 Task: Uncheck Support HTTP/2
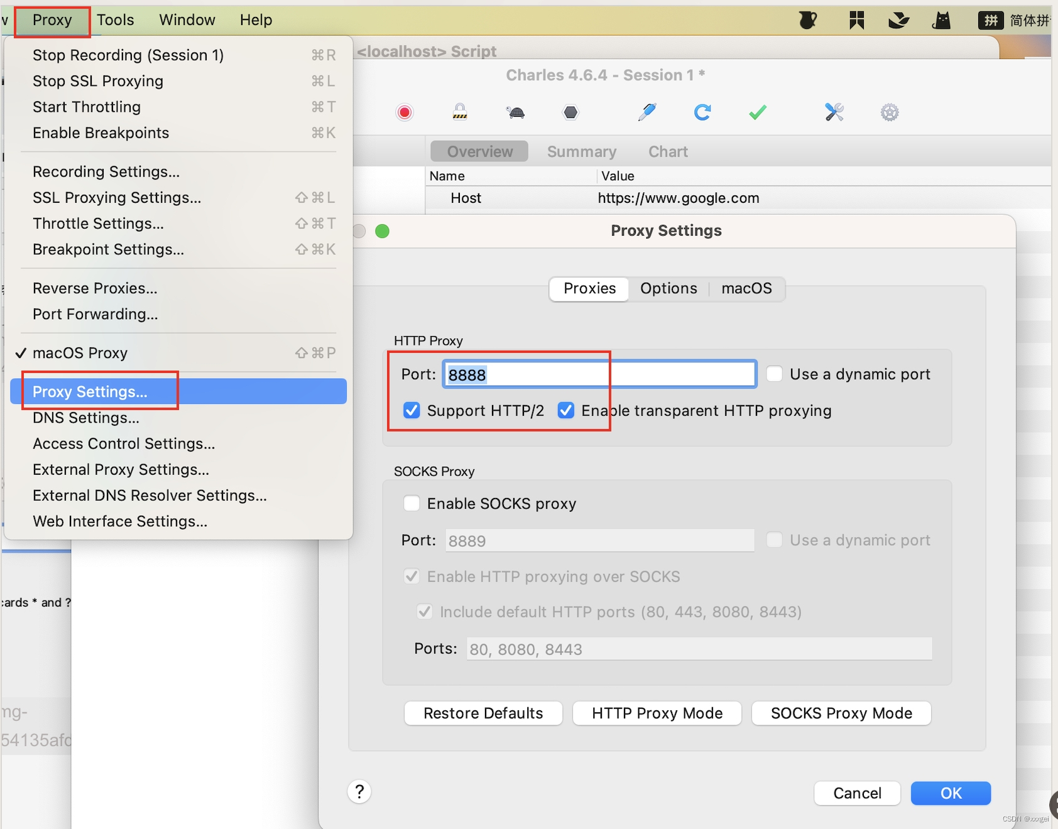pos(412,410)
